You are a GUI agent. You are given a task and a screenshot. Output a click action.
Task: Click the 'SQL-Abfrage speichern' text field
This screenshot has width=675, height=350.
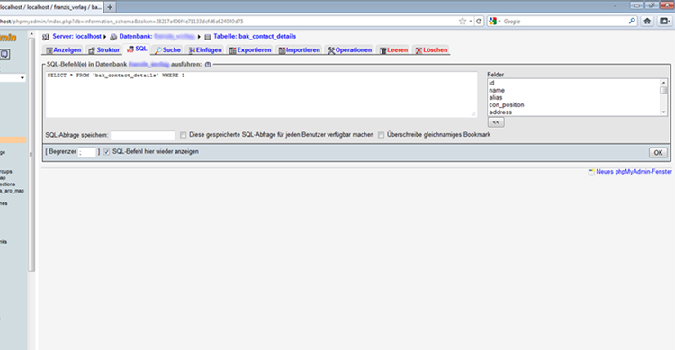(x=143, y=136)
